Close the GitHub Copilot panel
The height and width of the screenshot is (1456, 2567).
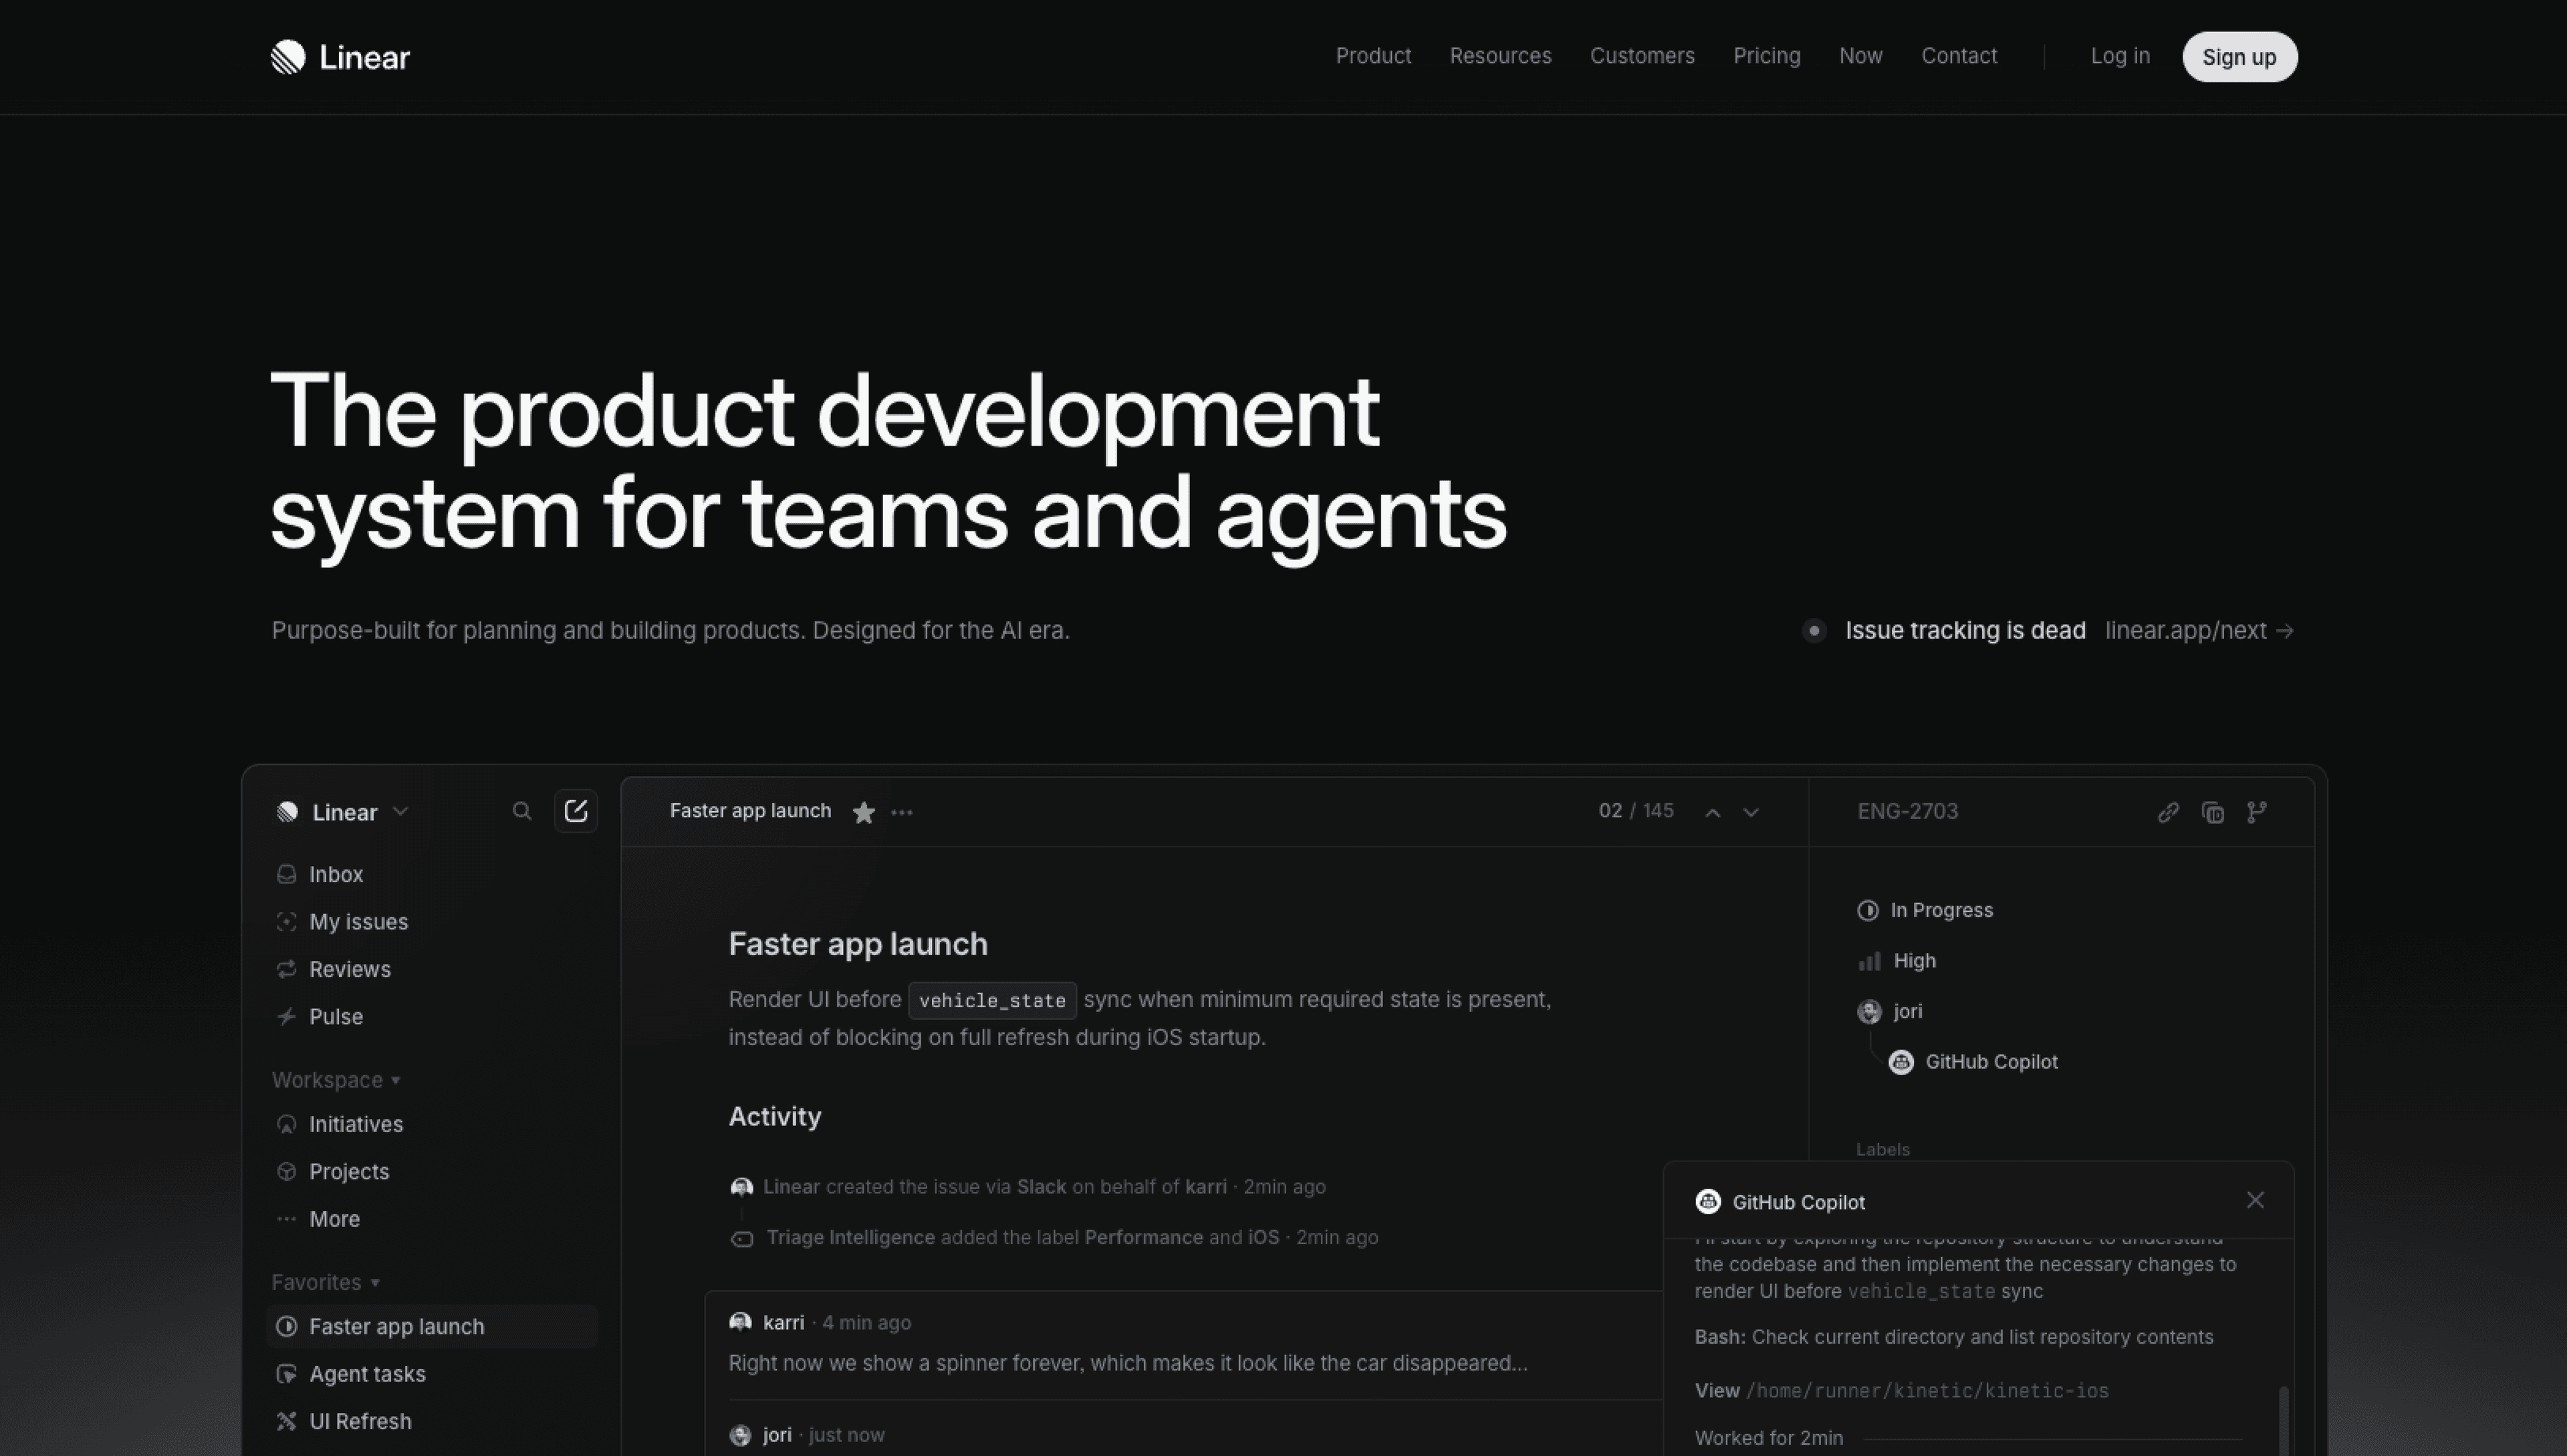pos(2255,1200)
